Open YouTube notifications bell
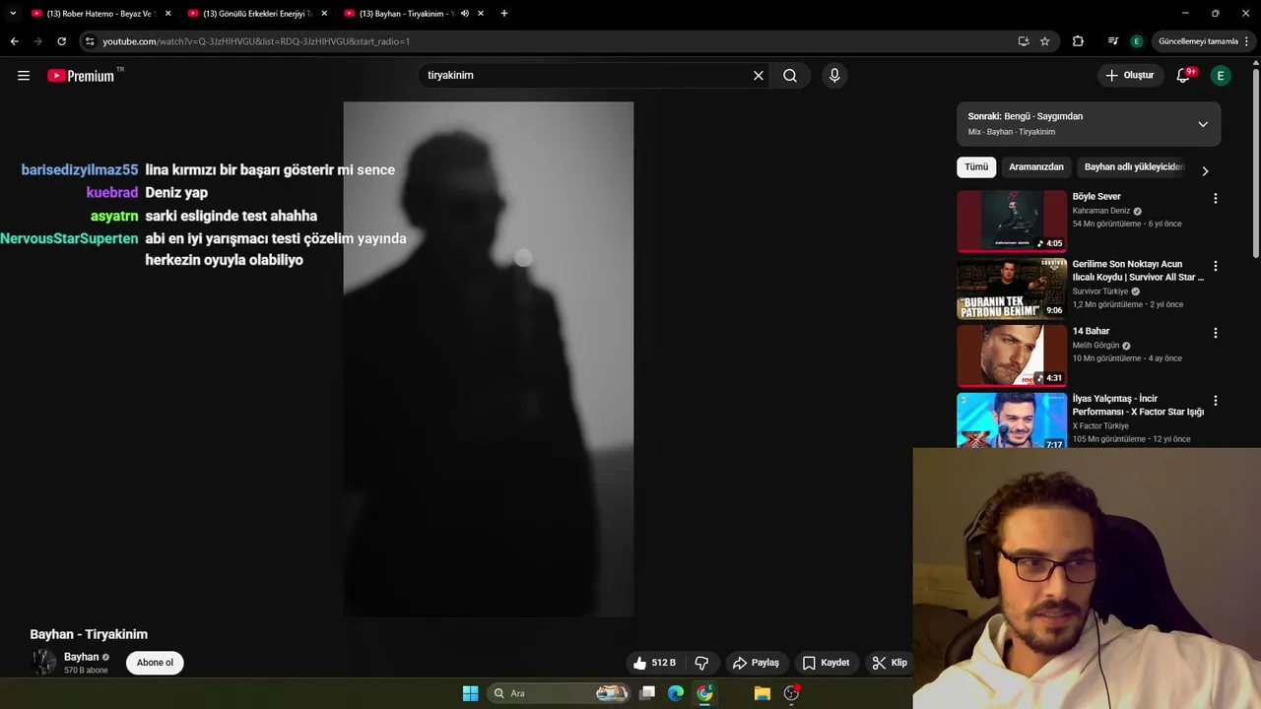1261x709 pixels. pos(1184,76)
